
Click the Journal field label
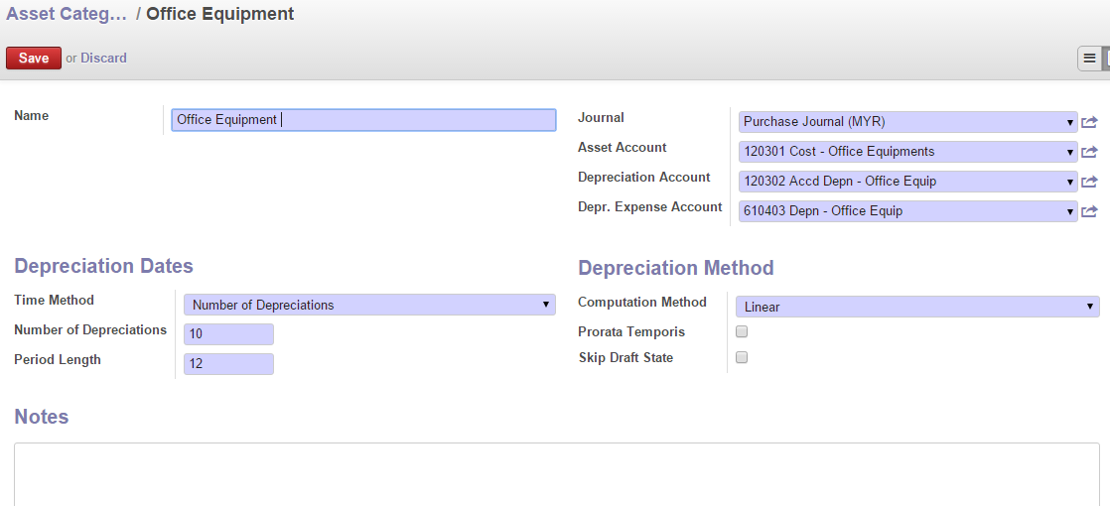click(601, 118)
